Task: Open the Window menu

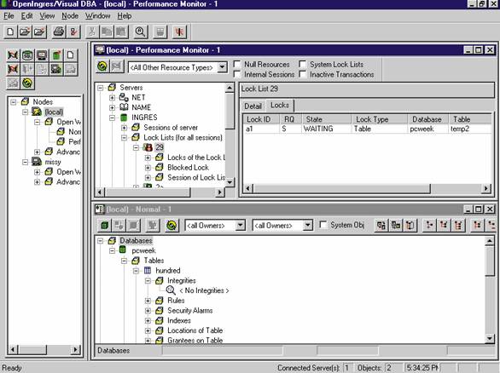Action: [97, 15]
